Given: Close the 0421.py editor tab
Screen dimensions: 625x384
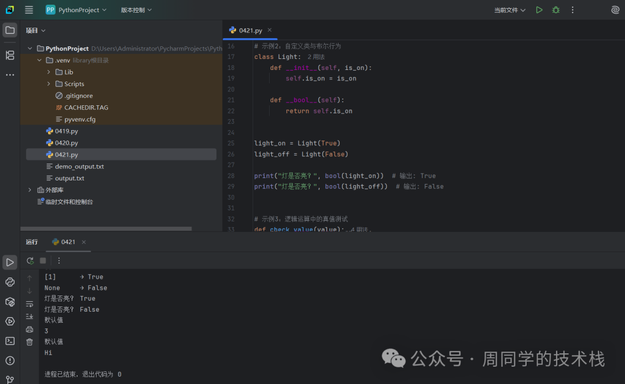Looking at the screenshot, I should (270, 30).
